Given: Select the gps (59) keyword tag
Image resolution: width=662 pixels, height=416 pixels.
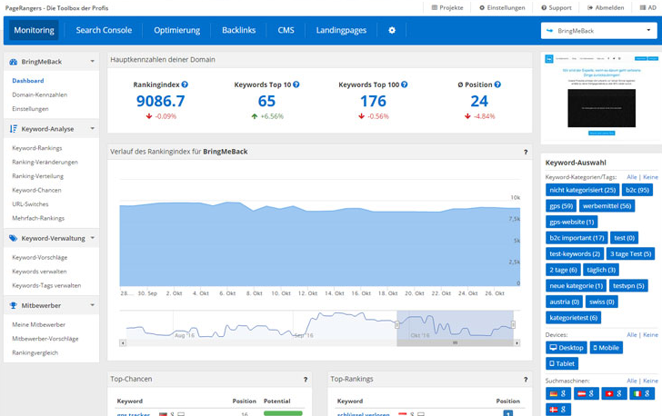Looking at the screenshot, I should pos(561,206).
